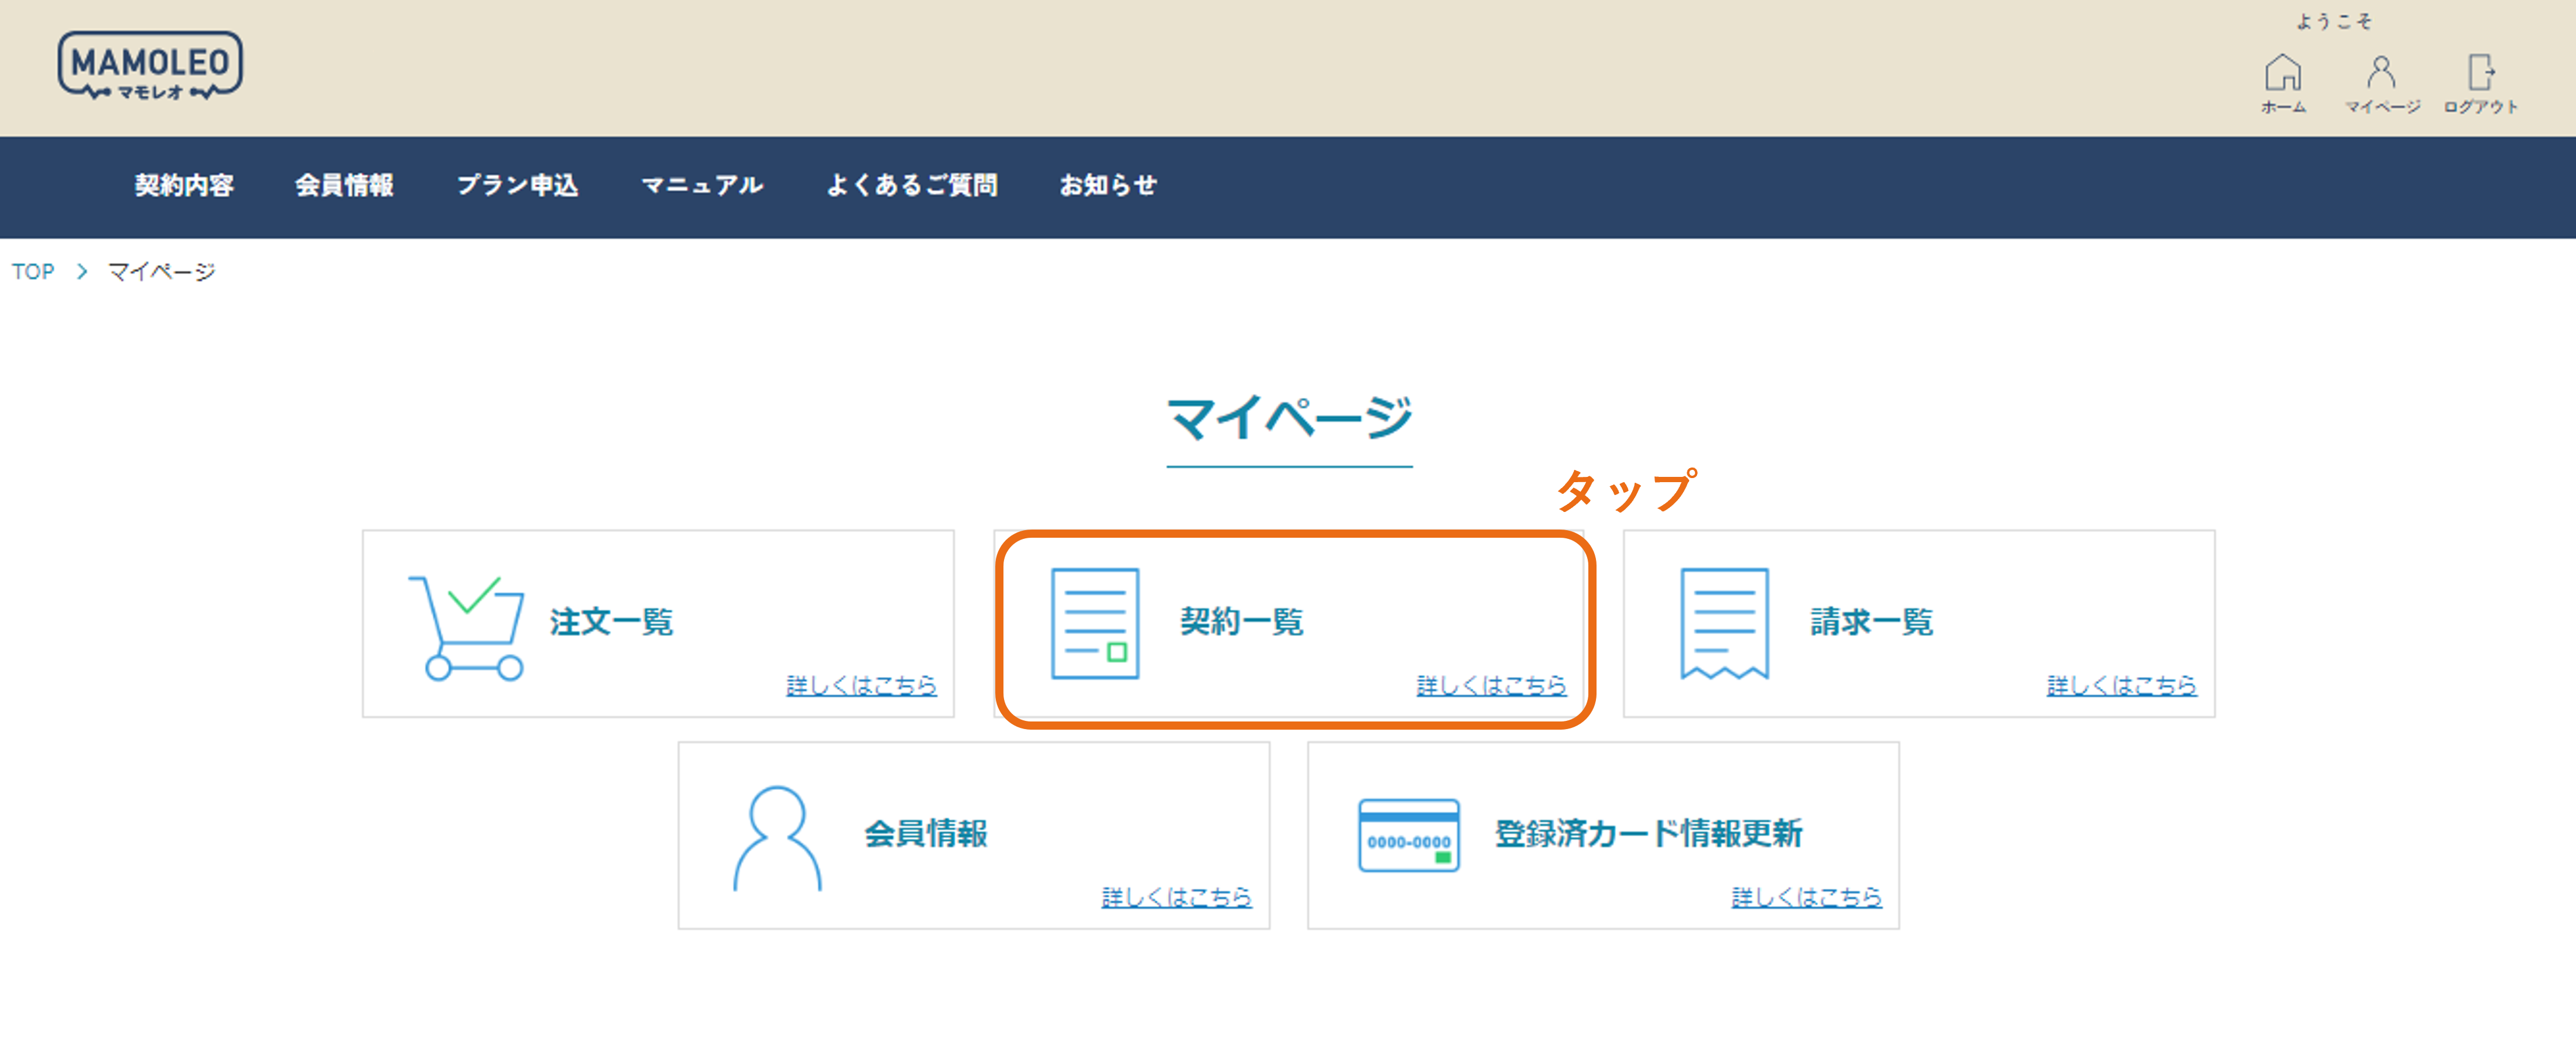
Task: Open the お知らせ menu item
Action: [x=1108, y=186]
